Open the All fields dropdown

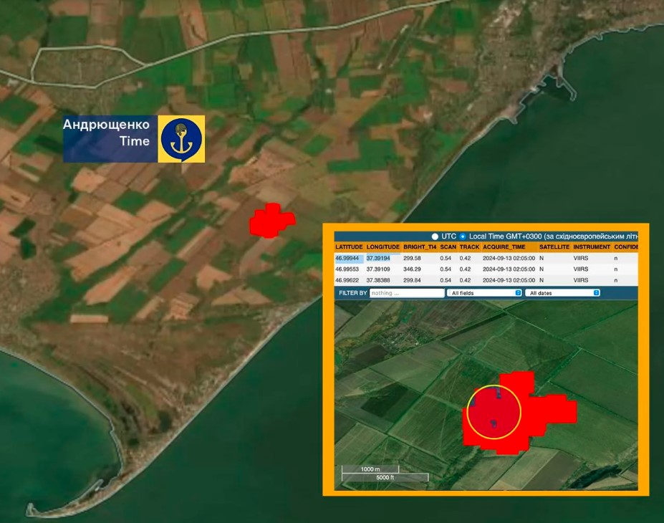click(x=484, y=293)
